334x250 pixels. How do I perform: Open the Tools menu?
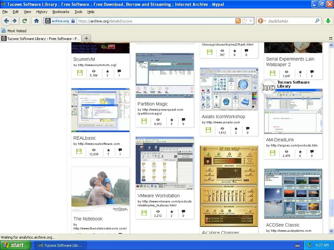(x=78, y=12)
